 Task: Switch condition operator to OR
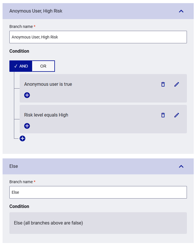coord(43,66)
